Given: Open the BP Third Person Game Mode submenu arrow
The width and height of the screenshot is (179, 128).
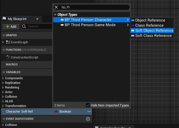Looking at the screenshot, I should pyautogui.click(x=128, y=25).
